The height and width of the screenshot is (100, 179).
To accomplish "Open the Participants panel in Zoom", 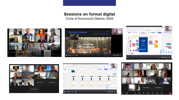I will [139, 93].
